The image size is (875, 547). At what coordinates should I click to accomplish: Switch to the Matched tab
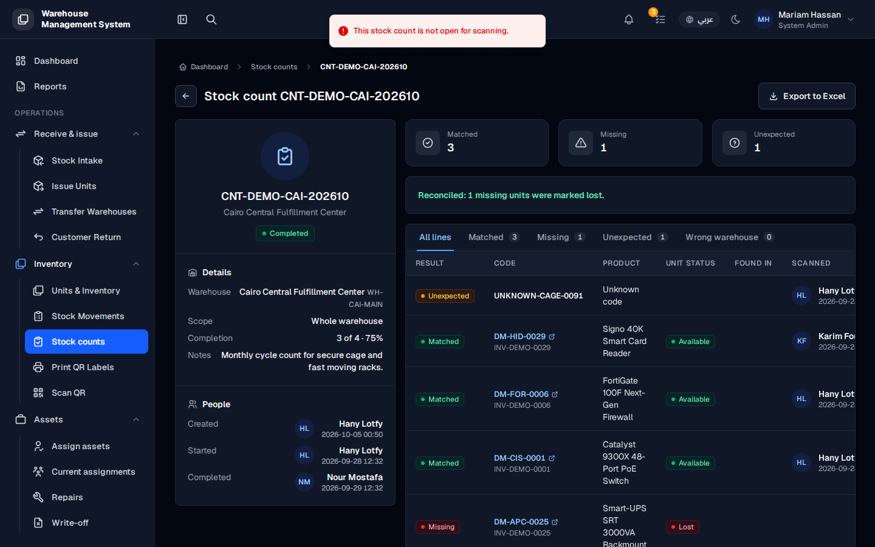(493, 237)
